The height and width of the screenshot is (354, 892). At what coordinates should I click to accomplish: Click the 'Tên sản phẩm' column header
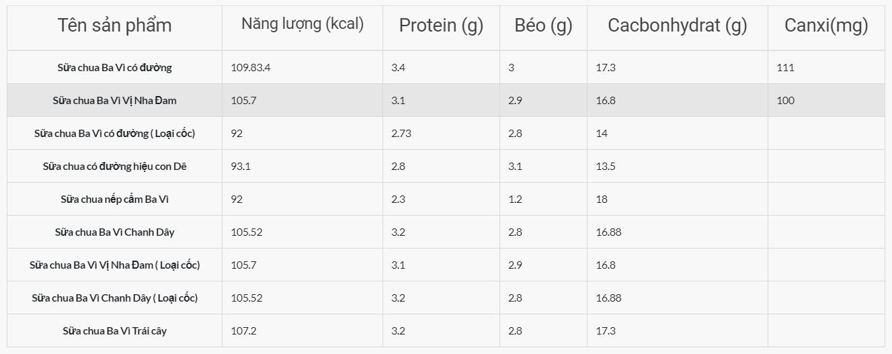(114, 26)
